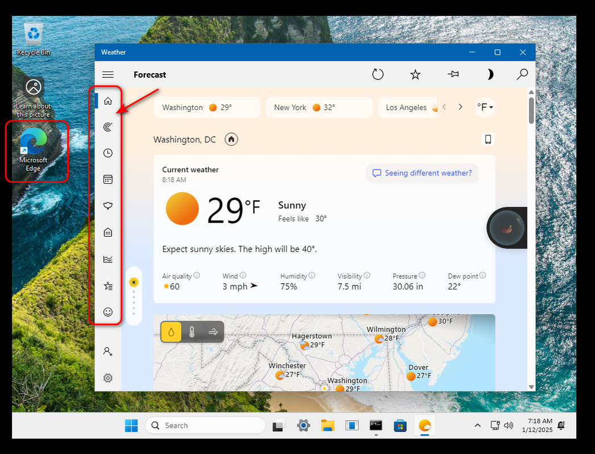This screenshot has height=454, width=595.
Task: Click the round floating widget with the dark dial
Action: pyautogui.click(x=507, y=228)
